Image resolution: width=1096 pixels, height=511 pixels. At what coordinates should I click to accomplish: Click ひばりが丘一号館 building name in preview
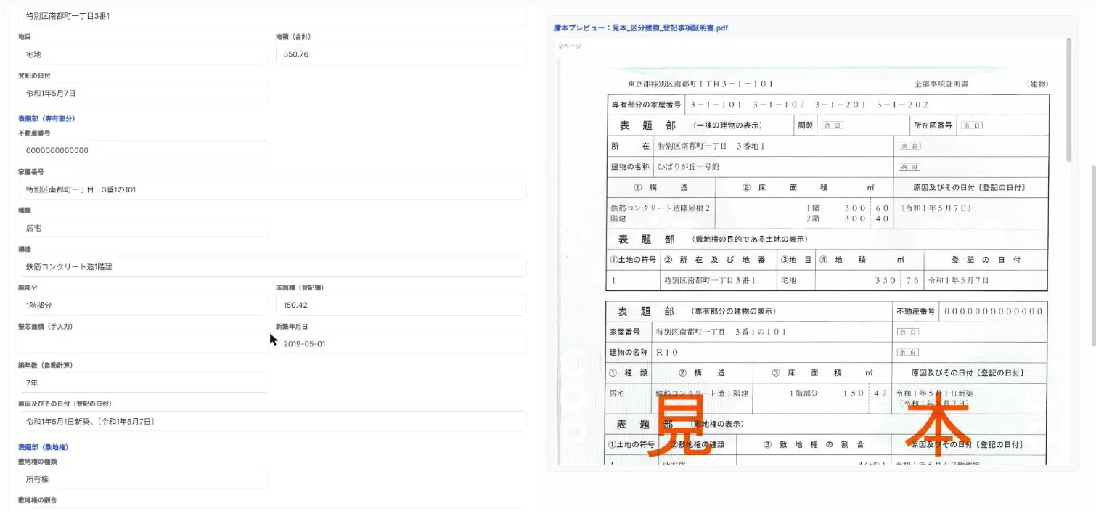pyautogui.click(x=687, y=166)
